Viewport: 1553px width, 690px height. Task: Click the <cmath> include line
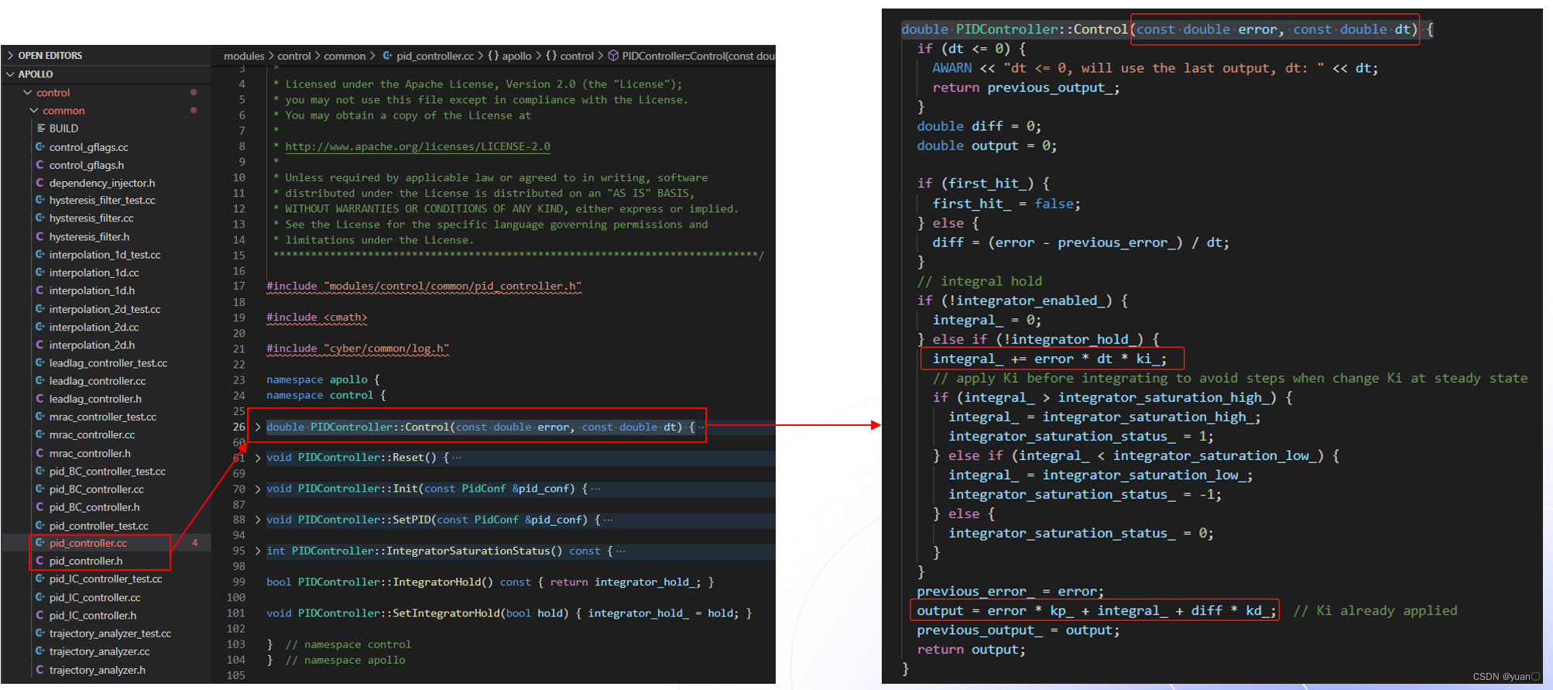point(317,318)
